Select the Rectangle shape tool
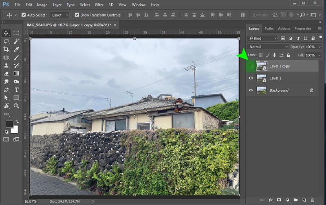Viewport: 326px width, 205px height. click(16, 98)
